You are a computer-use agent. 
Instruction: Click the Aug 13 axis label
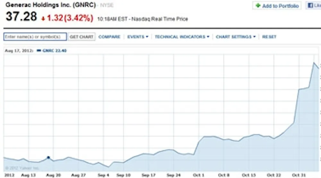[28, 175]
